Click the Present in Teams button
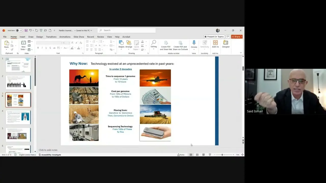The height and width of the screenshot is (183, 326). [x=214, y=37]
